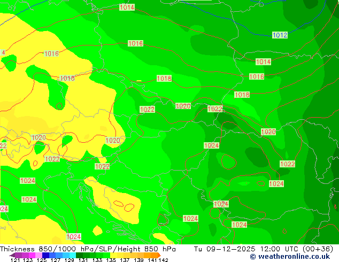Click the legend value 121
Image resolution: width=339 pixels, height=262 pixels.
(16, 260)
